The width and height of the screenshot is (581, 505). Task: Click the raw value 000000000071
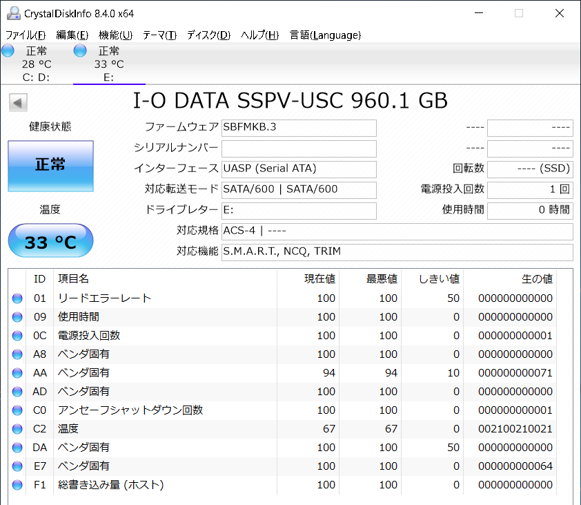(515, 373)
